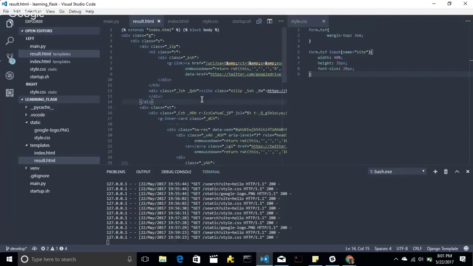Open the Debug menu

pyautogui.click(x=75, y=11)
